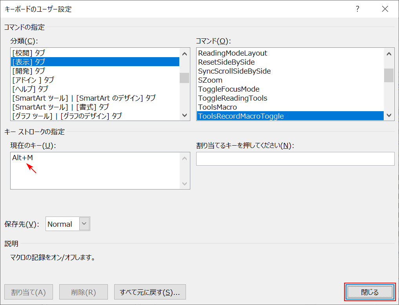Screen dimensions: 399x305
Task: Select ReadingModeLayout command
Action: click(232, 53)
